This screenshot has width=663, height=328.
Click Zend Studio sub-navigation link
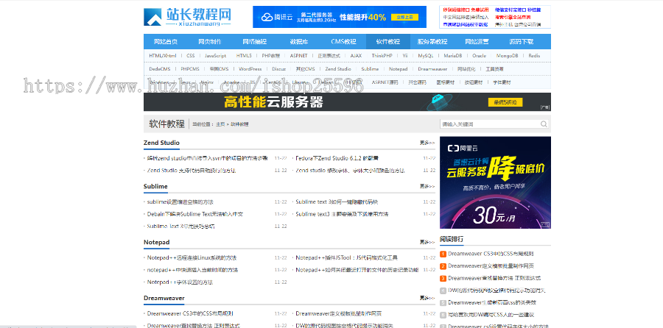[x=338, y=69]
